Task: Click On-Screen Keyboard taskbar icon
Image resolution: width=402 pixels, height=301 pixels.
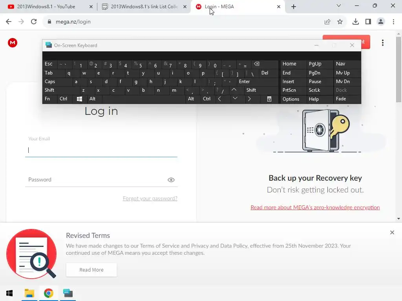Action: pos(68,293)
